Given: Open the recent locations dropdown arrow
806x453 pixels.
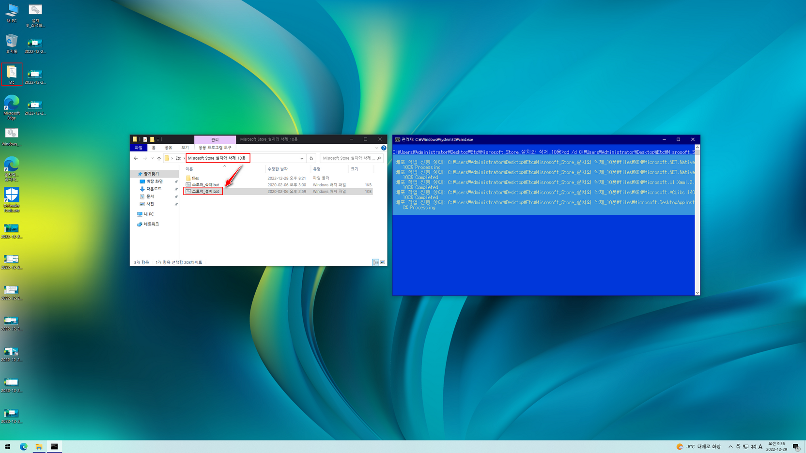Looking at the screenshot, I should coord(152,158).
